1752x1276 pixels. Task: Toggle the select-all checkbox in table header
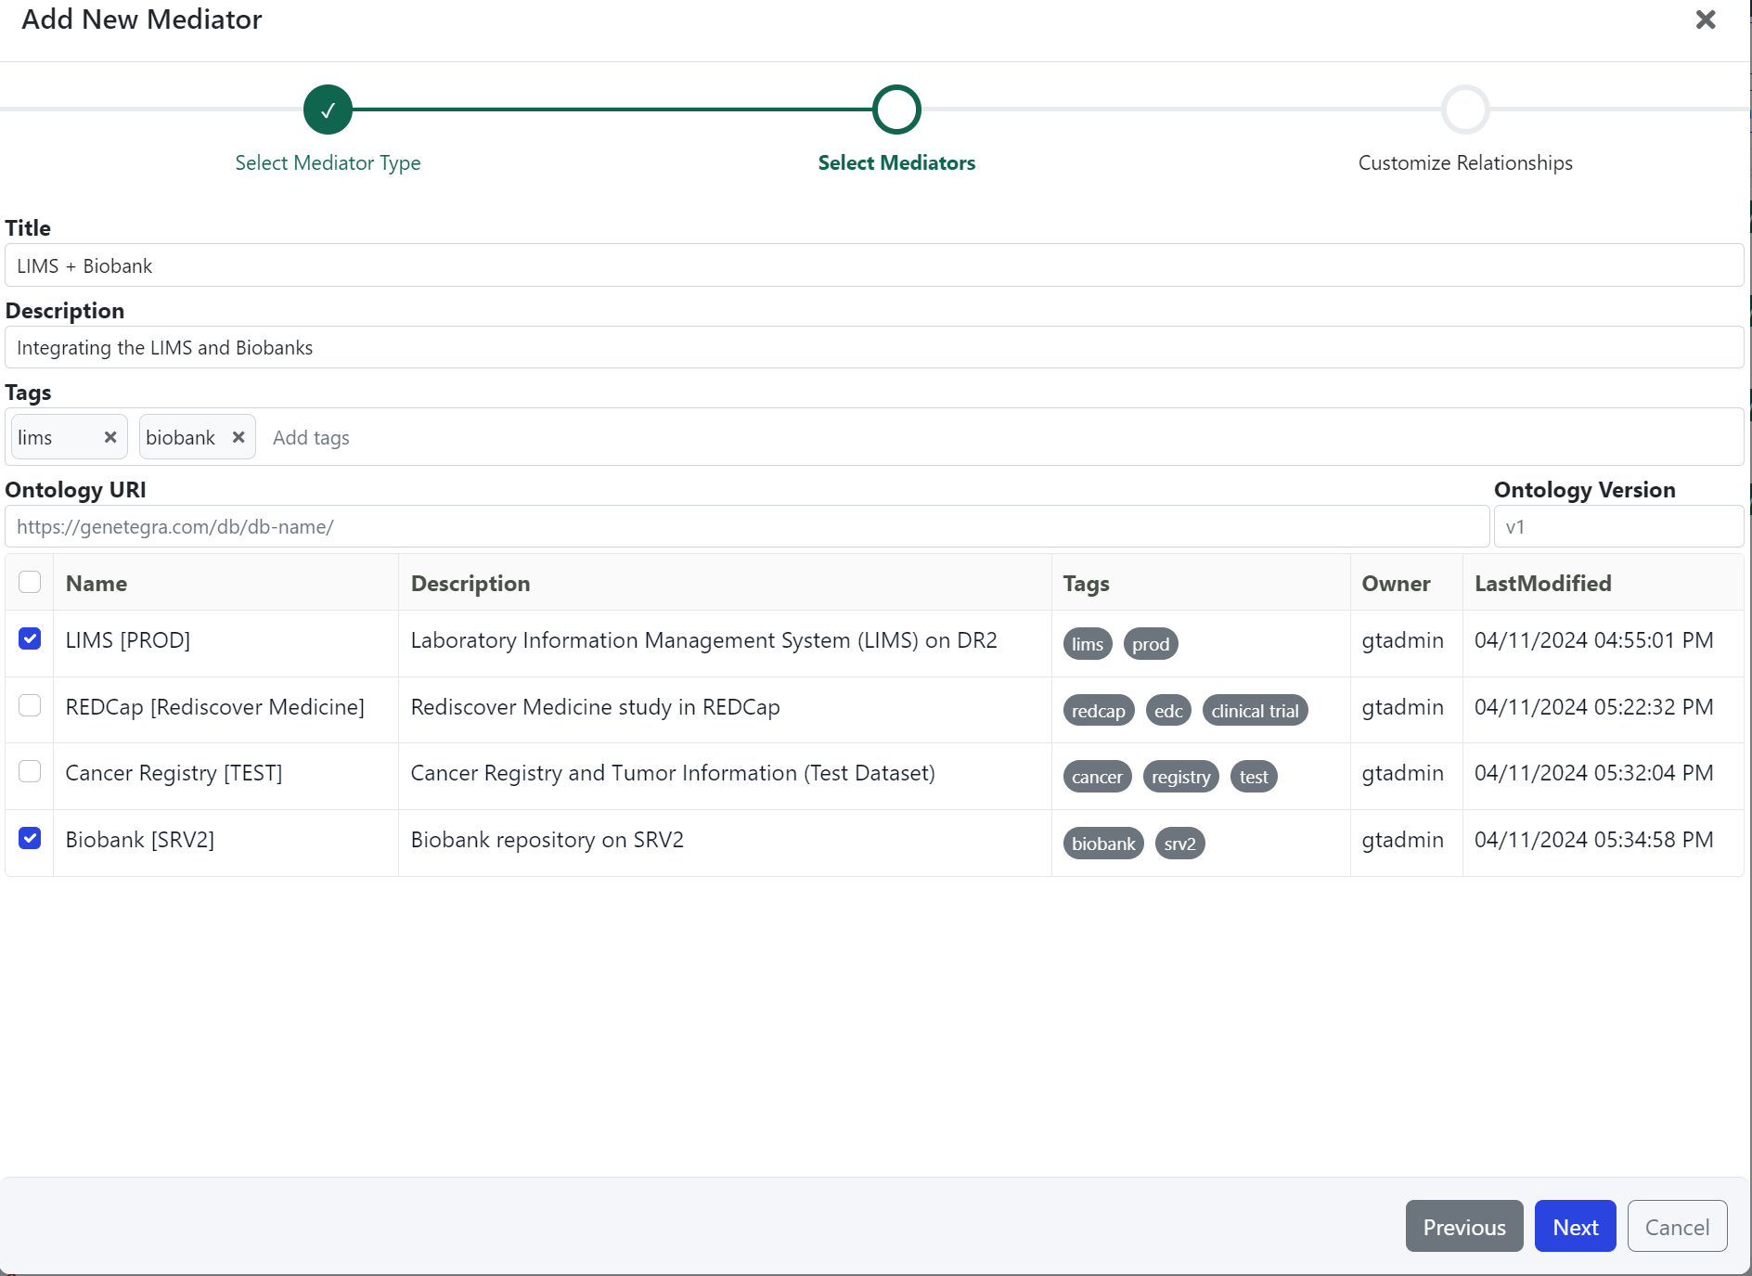(x=30, y=582)
